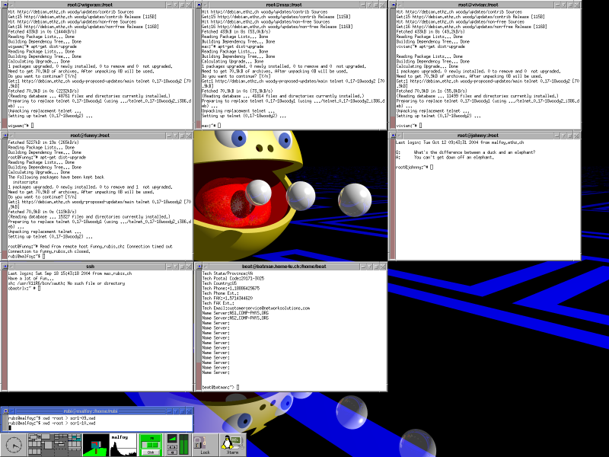Set volume on the green mixer level bars
This screenshot has width=609, height=457.
click(183, 445)
